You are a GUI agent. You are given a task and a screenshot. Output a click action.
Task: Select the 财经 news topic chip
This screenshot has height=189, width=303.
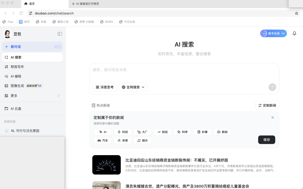(162, 132)
